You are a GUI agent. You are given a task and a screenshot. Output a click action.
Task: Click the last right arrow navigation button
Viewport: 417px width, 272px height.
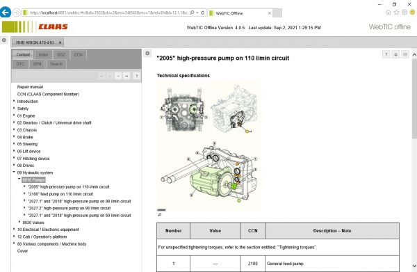pyautogui.click(x=126, y=76)
